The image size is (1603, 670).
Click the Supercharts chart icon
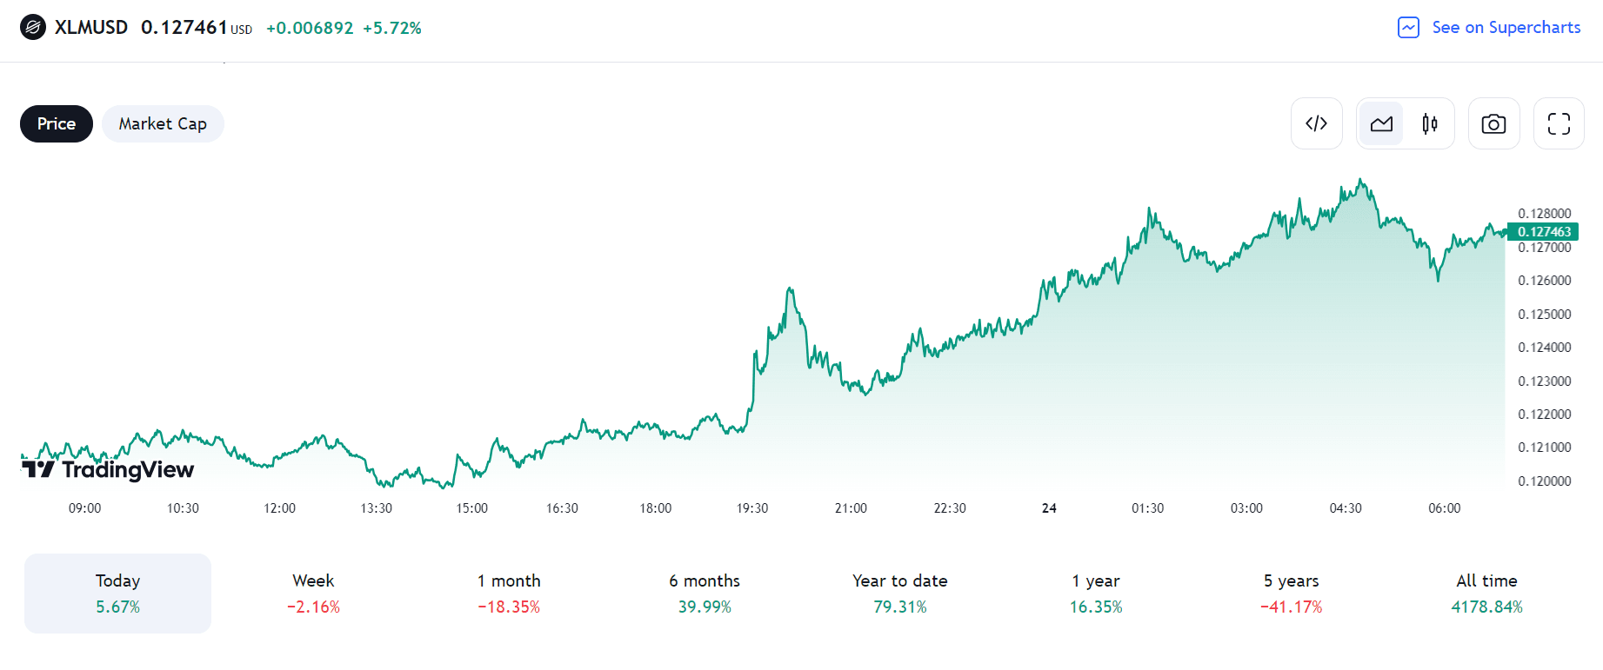1408,28
